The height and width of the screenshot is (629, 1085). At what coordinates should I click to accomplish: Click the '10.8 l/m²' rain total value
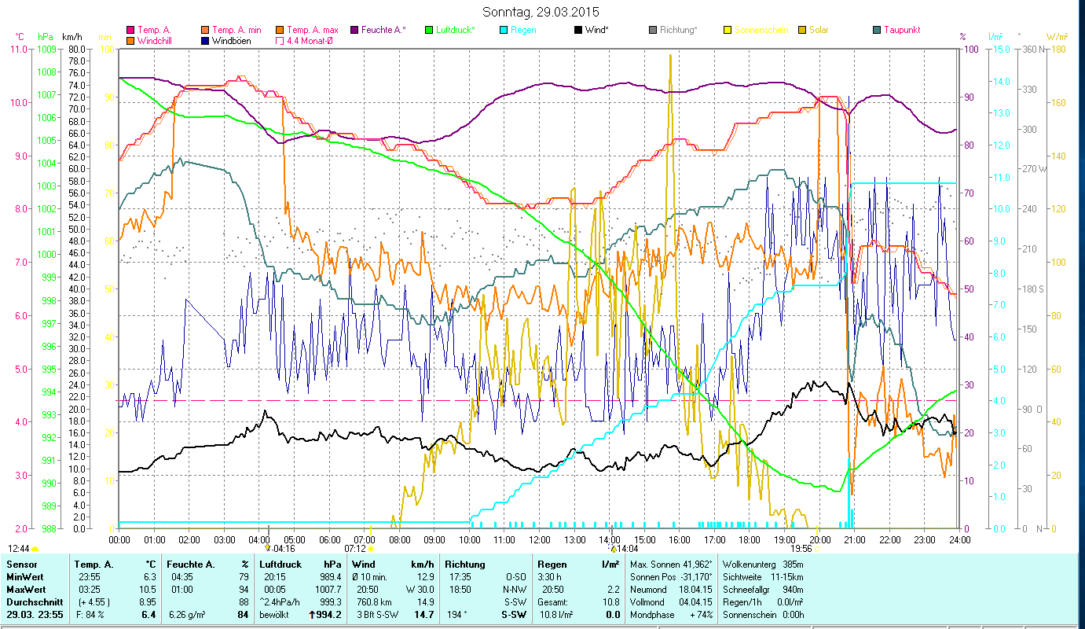pos(556,615)
